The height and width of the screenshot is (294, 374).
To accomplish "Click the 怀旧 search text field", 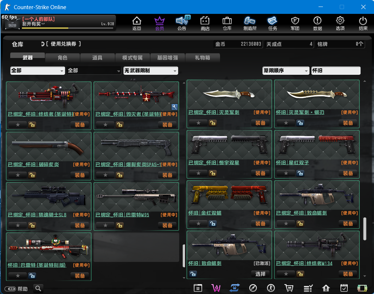I will tap(336, 70).
